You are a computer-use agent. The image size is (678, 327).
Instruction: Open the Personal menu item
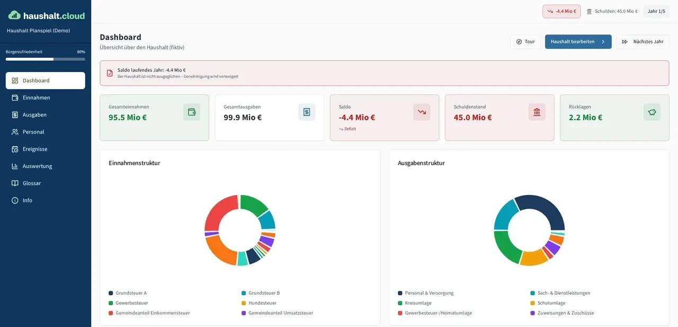46,131
